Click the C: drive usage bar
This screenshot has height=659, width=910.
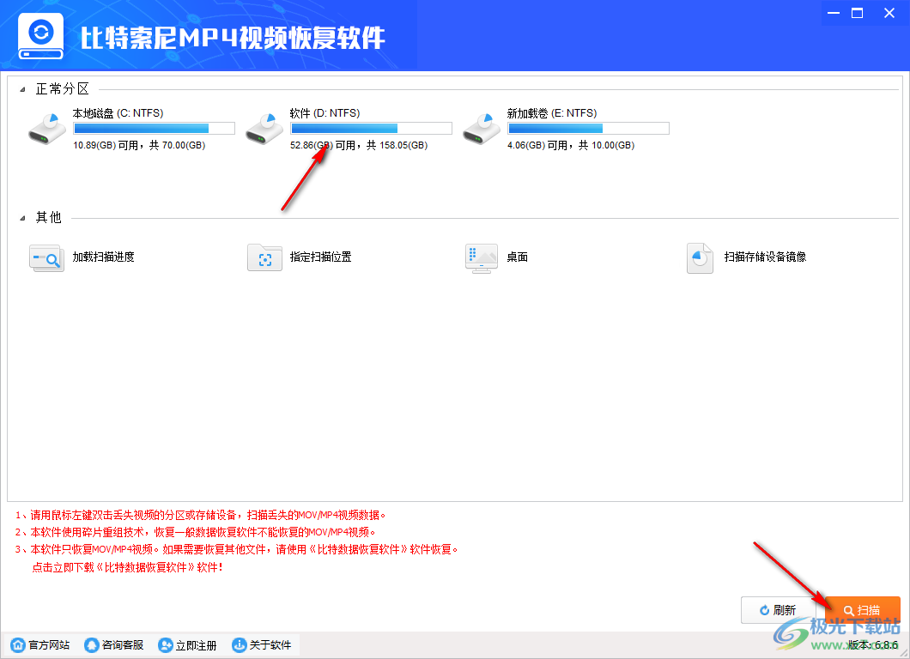click(x=154, y=128)
